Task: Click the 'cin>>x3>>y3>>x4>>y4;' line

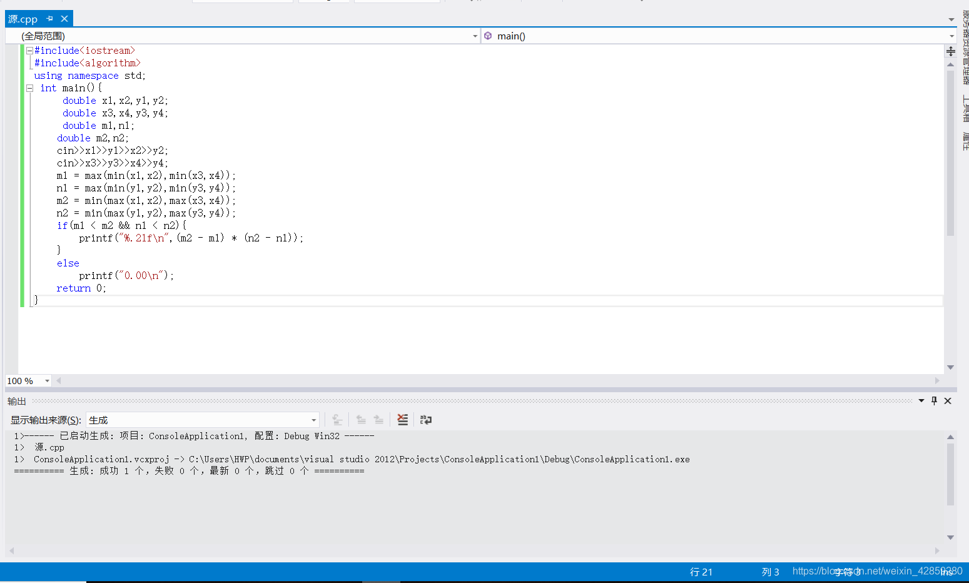Action: coord(113,163)
